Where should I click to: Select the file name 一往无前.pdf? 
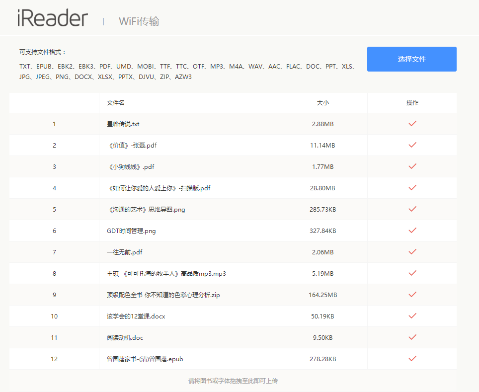124,252
